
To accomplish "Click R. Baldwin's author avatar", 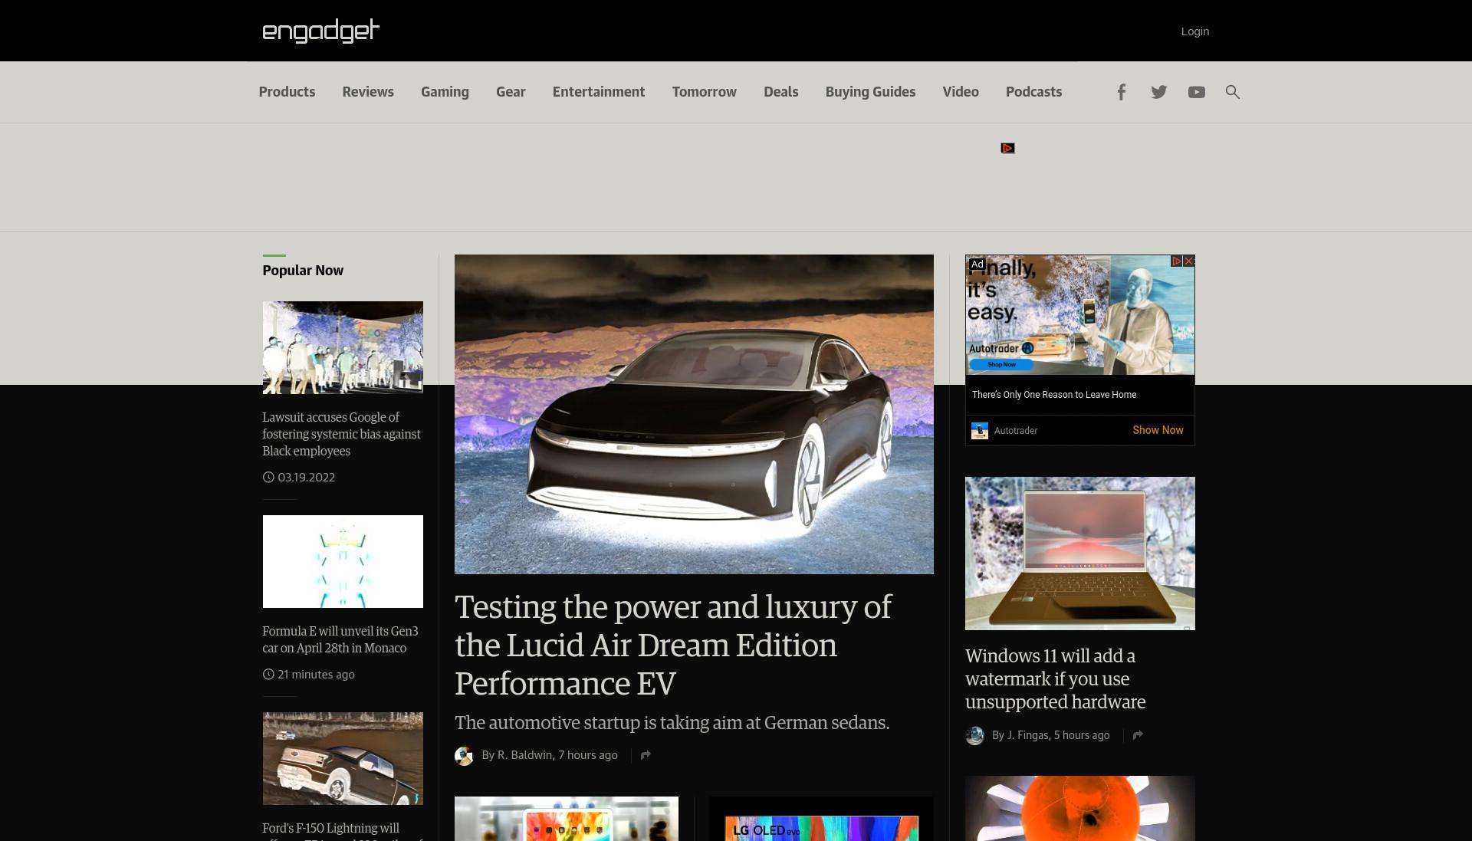I will coord(464,756).
